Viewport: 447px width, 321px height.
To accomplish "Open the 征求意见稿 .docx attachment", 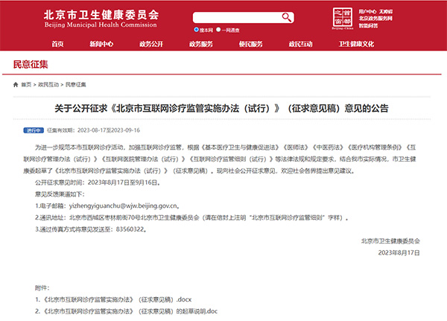I will pyautogui.click(x=113, y=299).
